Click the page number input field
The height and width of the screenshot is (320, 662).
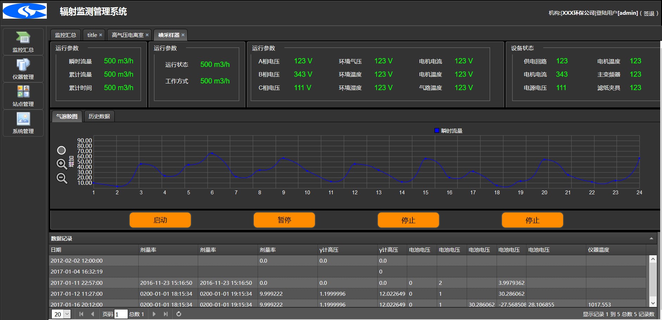[121, 314]
